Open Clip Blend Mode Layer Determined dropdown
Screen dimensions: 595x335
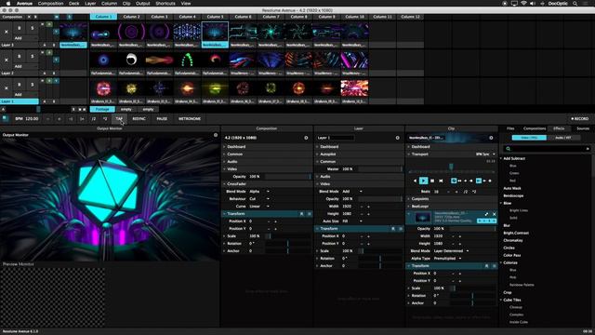451,251
